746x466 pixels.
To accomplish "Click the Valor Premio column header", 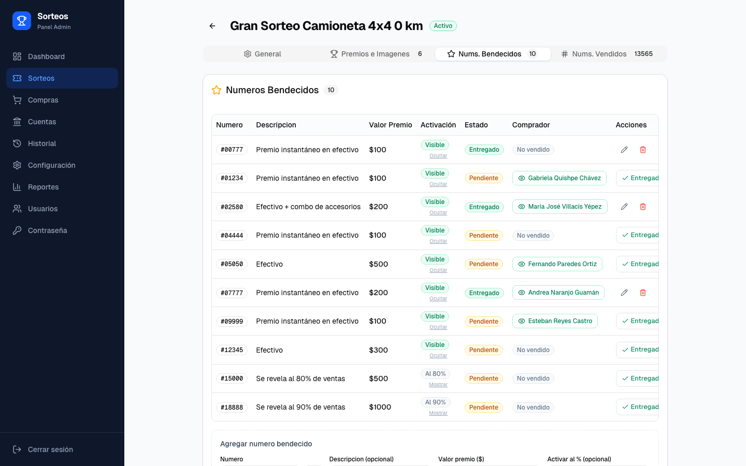I will click(391, 125).
